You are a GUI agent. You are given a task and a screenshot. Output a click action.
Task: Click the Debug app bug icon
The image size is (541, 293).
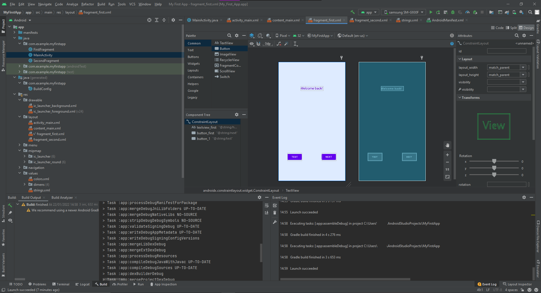click(453, 12)
